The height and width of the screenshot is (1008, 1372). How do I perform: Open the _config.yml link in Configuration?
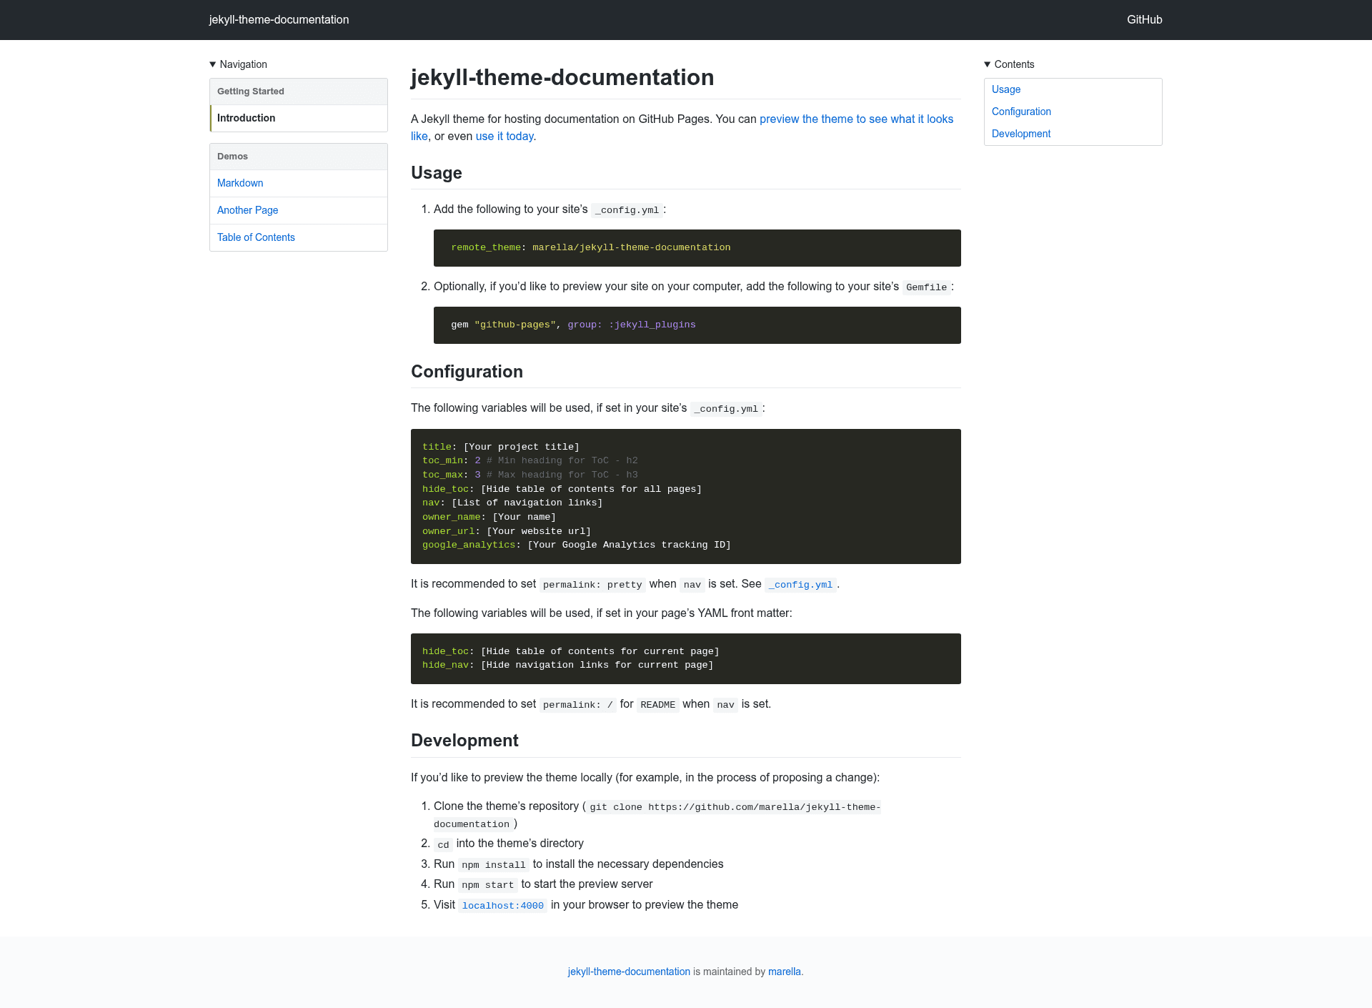coord(800,585)
